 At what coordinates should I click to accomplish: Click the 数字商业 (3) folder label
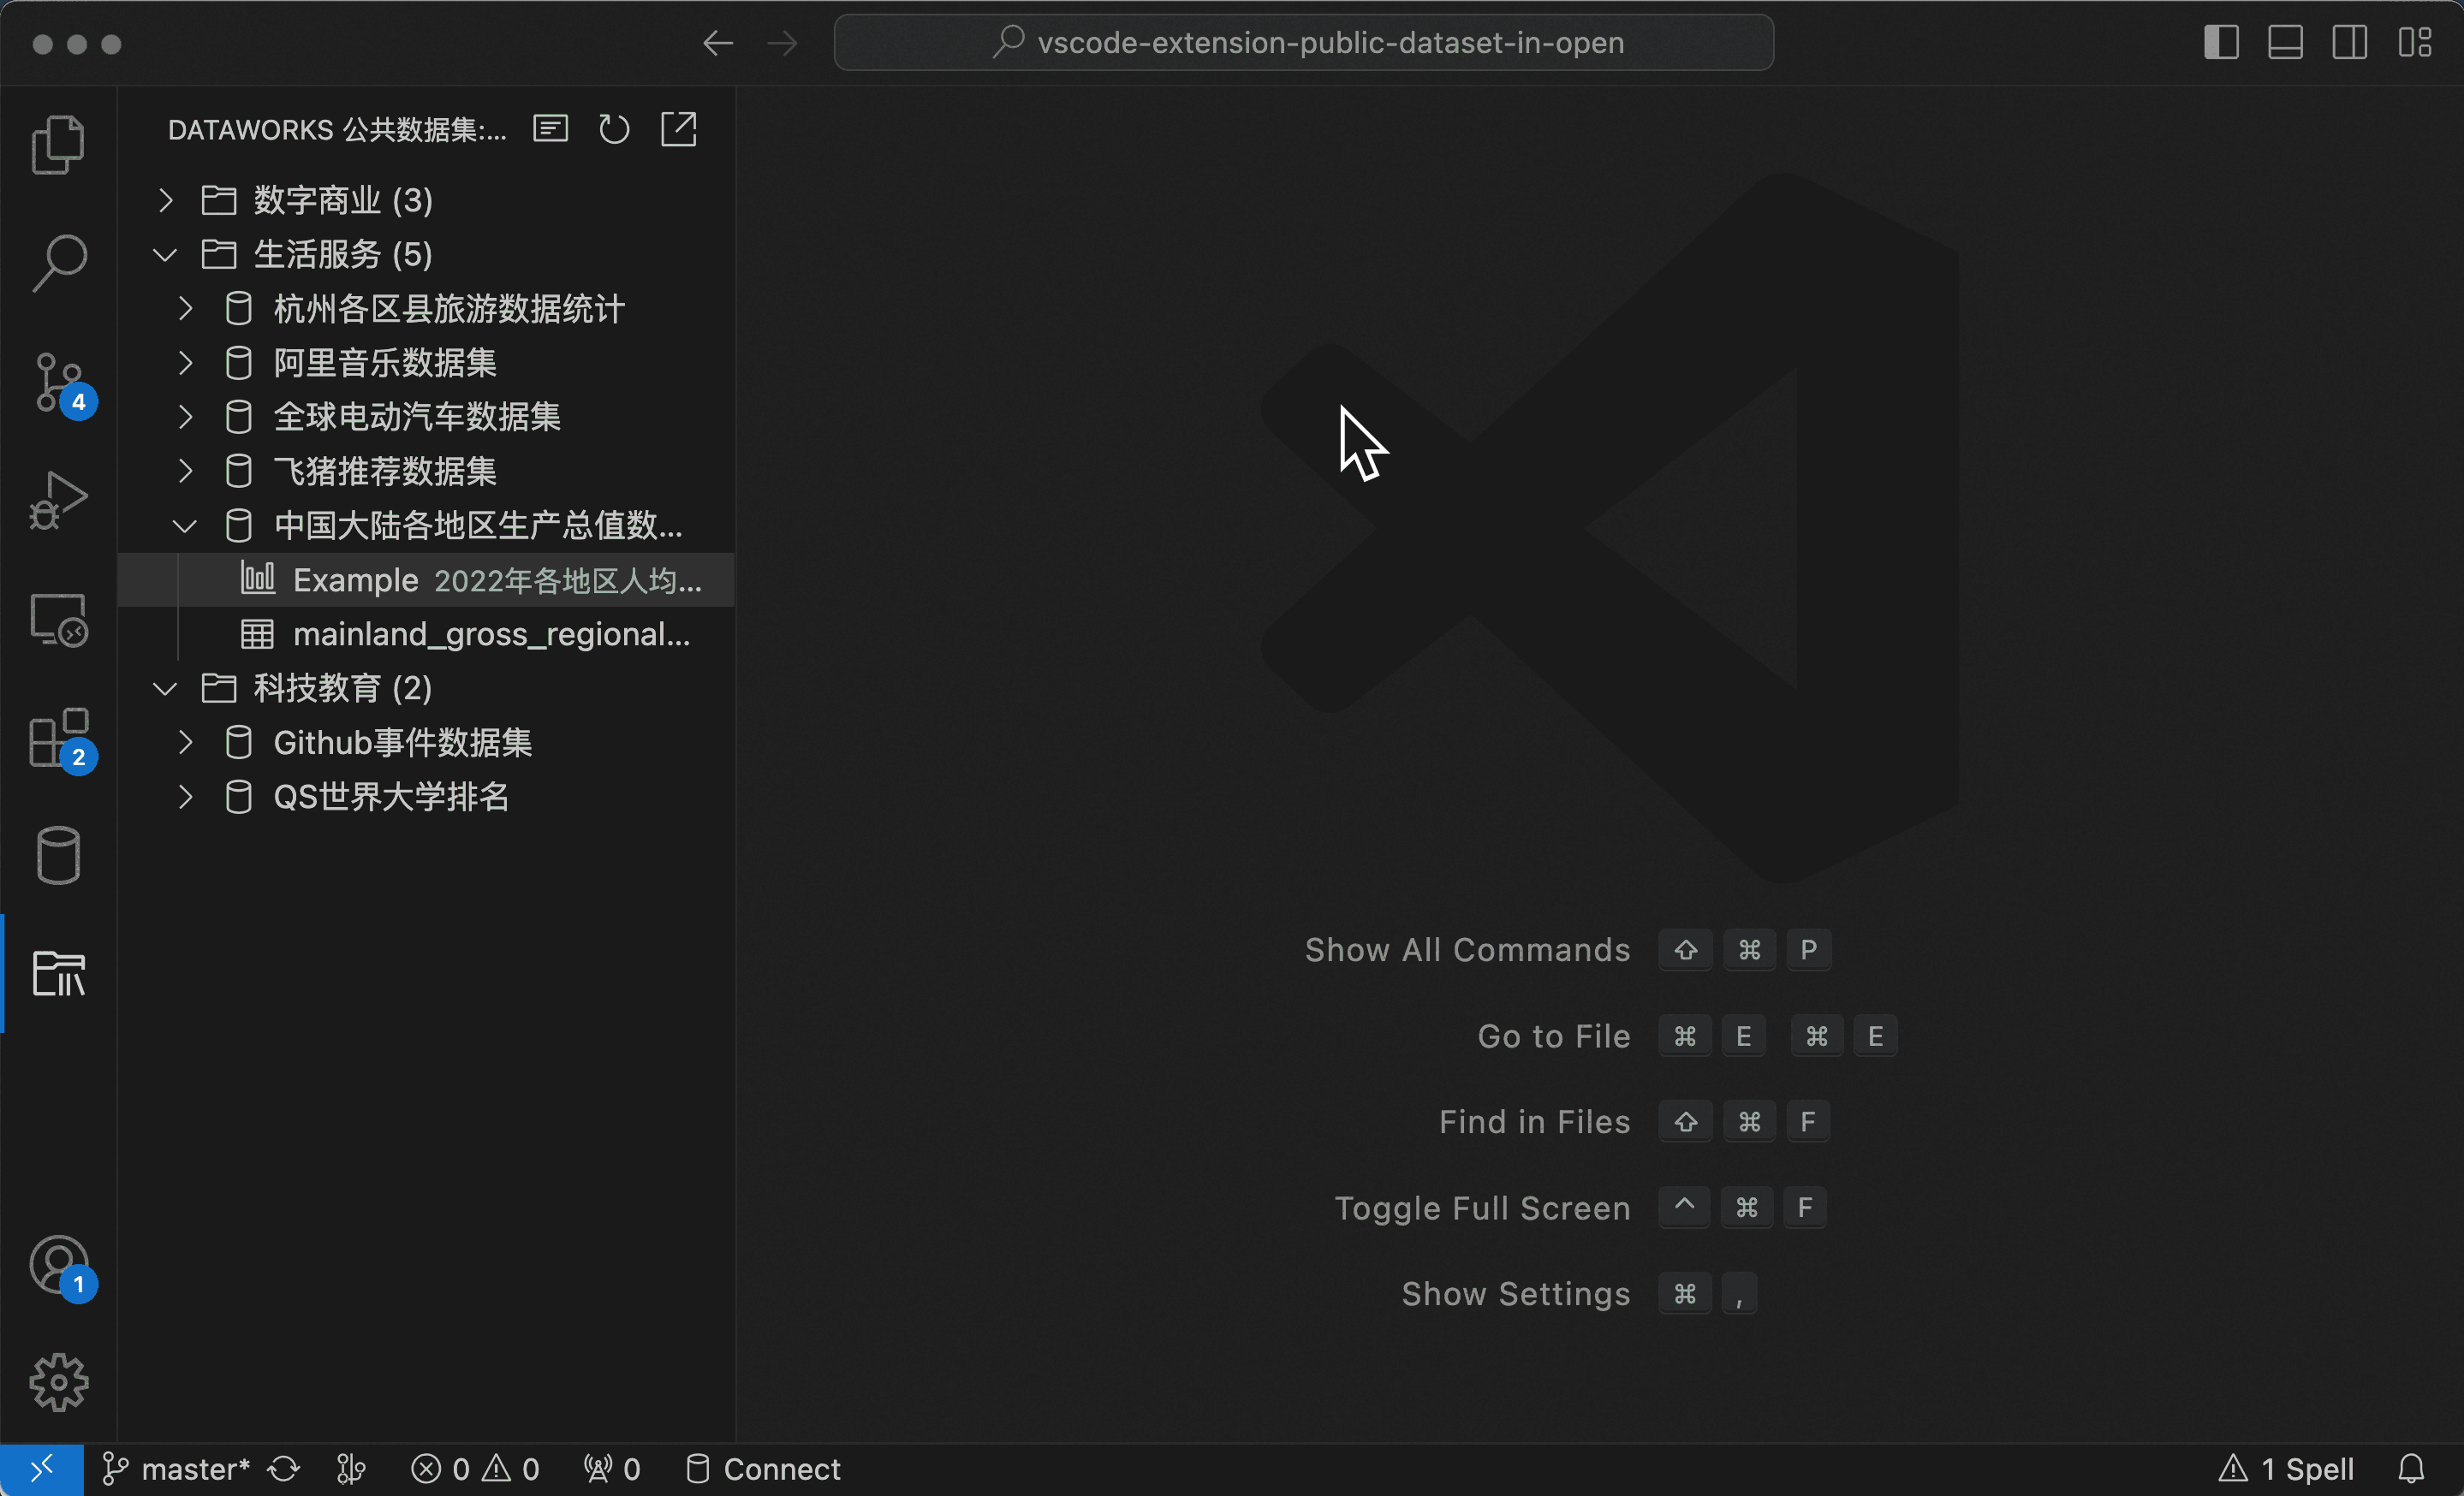pyautogui.click(x=343, y=201)
